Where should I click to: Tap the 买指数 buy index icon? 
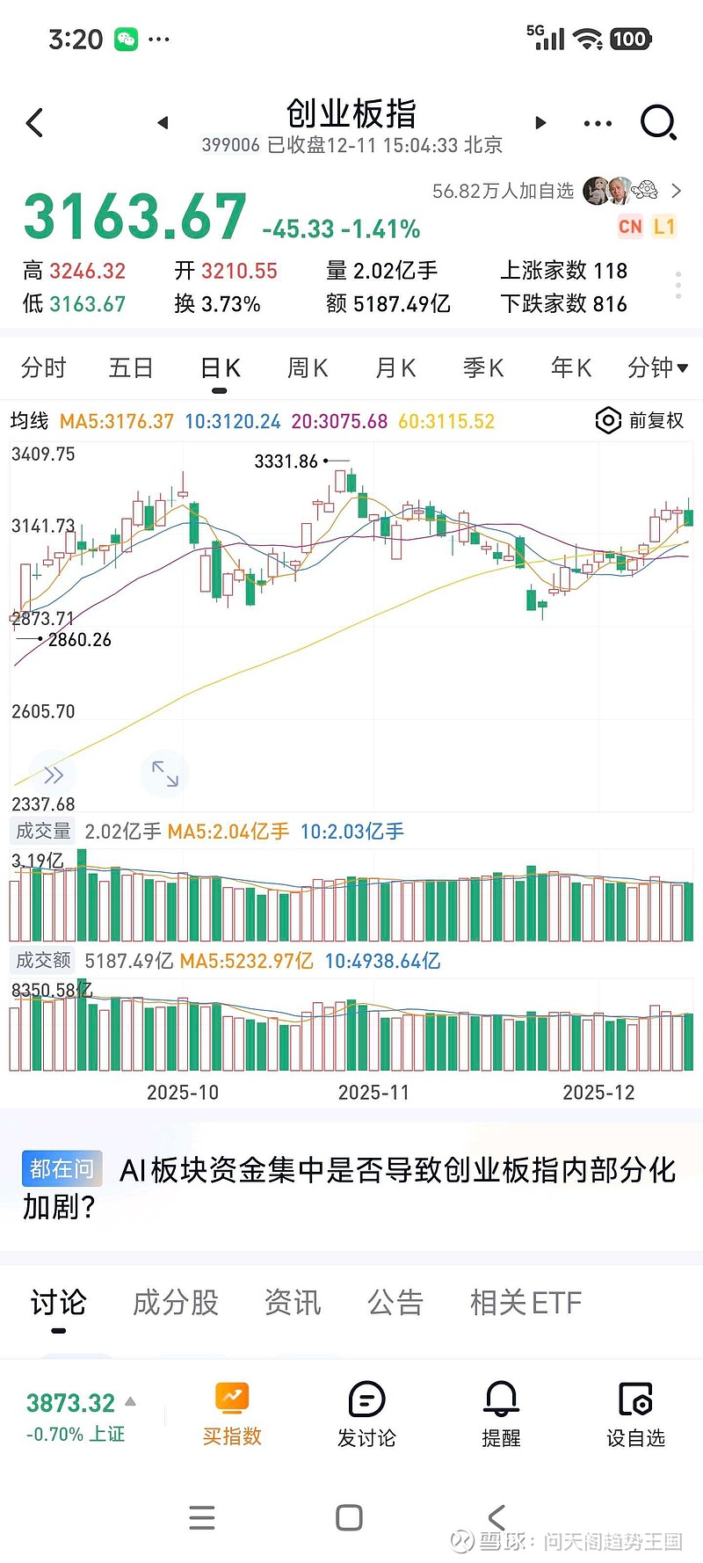[x=232, y=1414]
